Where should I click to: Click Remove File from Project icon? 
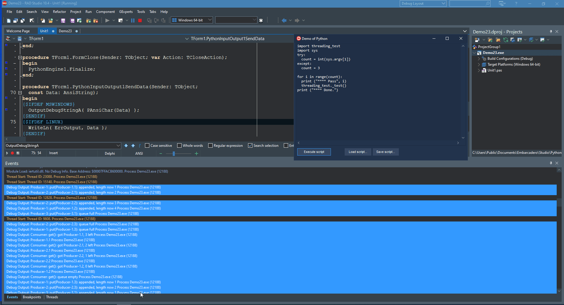point(95,21)
